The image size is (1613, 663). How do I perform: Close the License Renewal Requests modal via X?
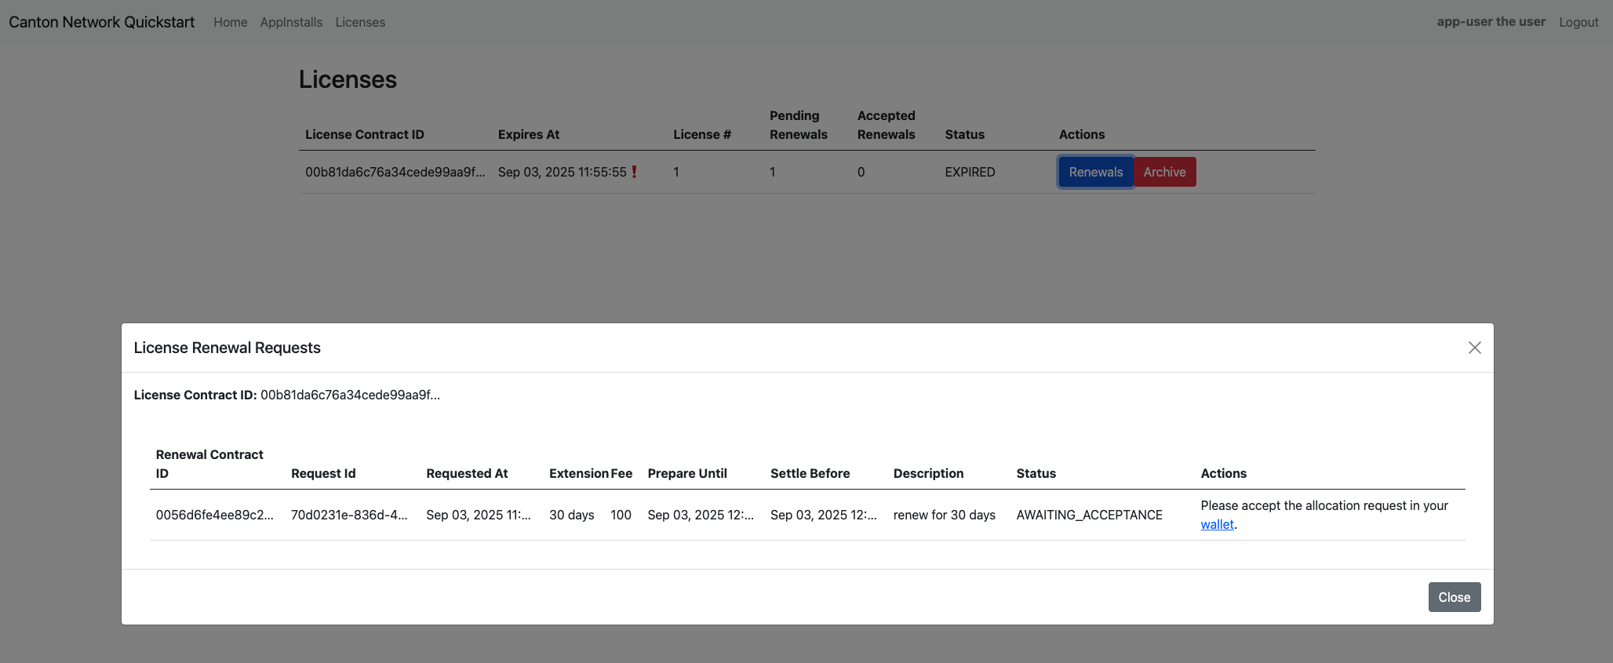click(1474, 348)
